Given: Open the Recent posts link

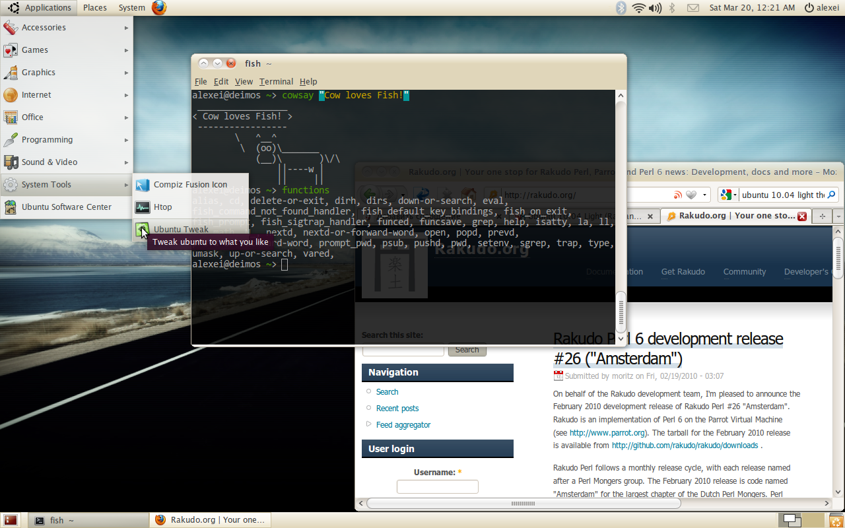Looking at the screenshot, I should (397, 409).
